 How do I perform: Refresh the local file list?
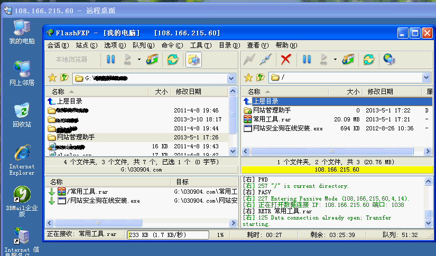tap(173, 60)
